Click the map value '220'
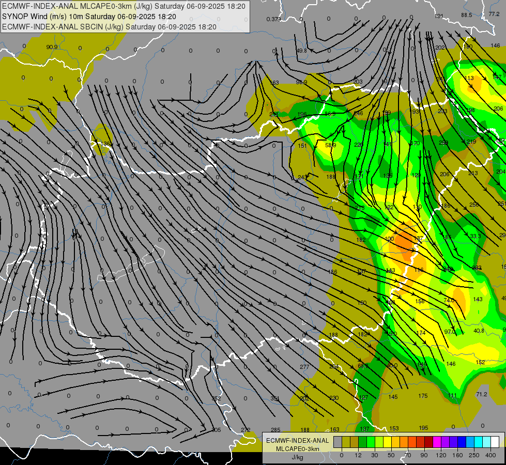 click(x=359, y=145)
